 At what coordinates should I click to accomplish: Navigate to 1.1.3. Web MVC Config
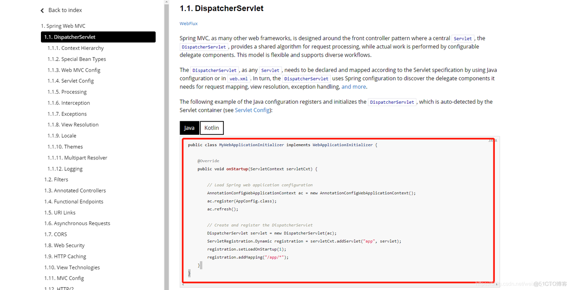tap(74, 70)
